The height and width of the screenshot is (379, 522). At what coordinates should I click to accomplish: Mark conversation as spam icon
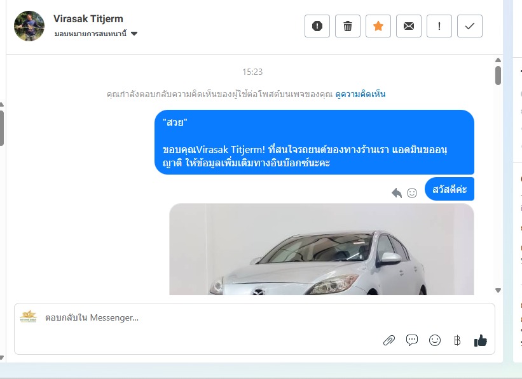(x=317, y=26)
